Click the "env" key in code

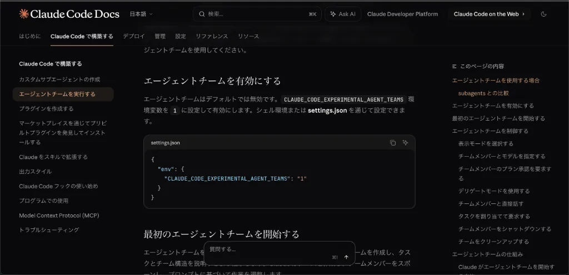[x=165, y=169]
